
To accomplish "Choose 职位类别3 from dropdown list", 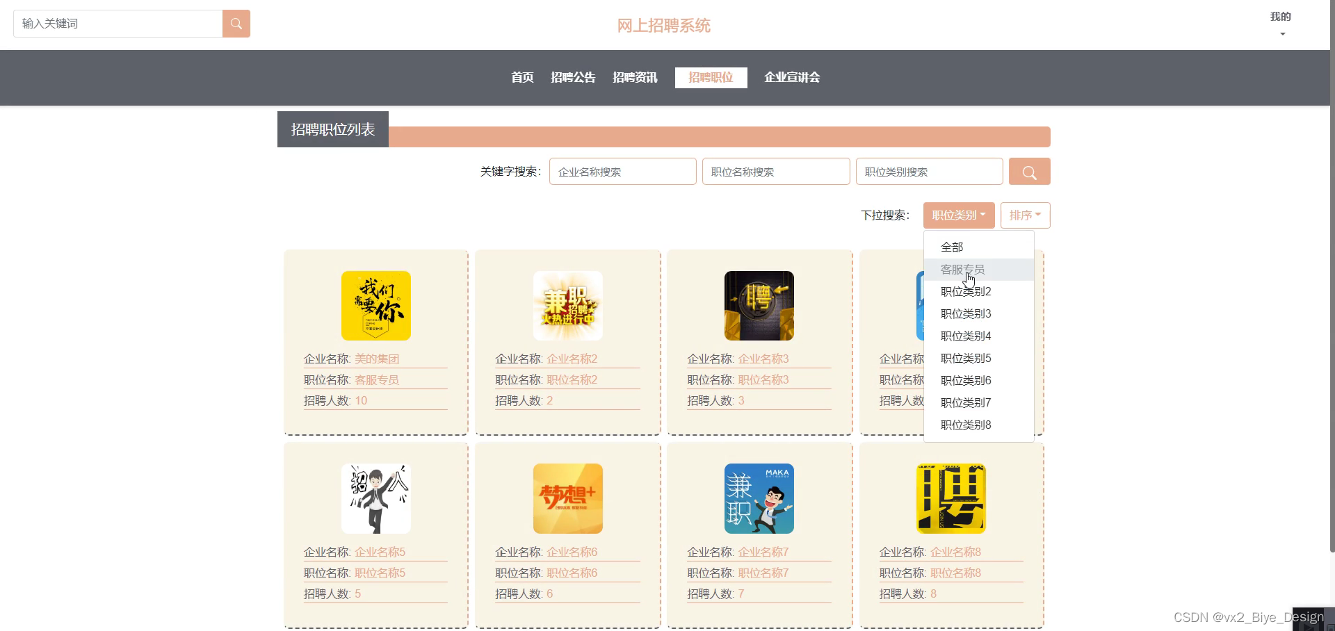I will [x=978, y=314].
